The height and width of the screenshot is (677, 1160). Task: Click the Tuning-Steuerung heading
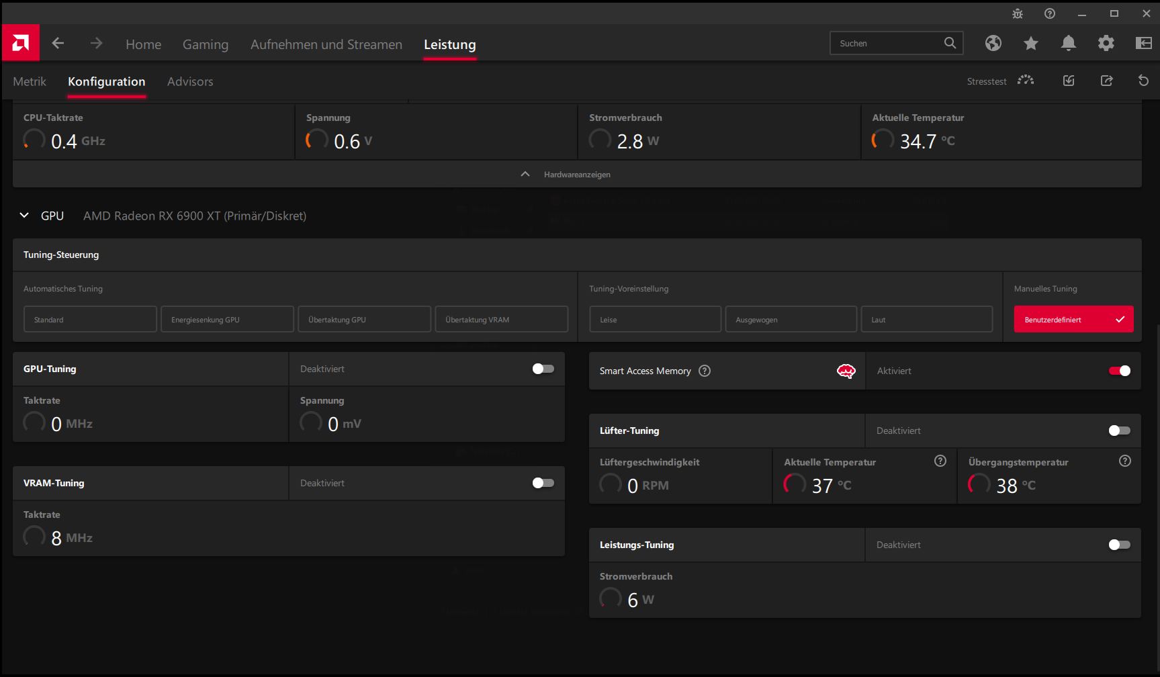pyautogui.click(x=61, y=255)
